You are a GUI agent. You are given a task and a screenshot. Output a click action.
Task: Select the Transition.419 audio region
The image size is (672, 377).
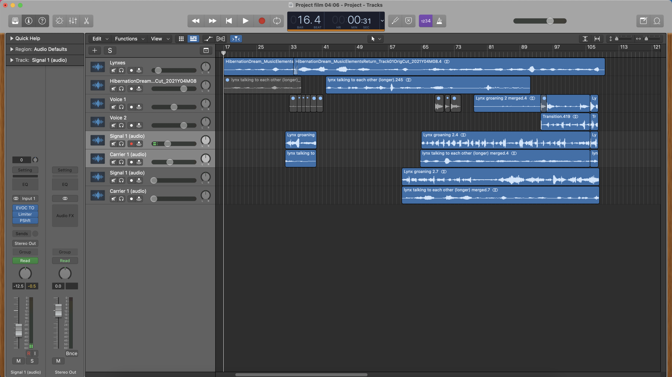pos(565,122)
